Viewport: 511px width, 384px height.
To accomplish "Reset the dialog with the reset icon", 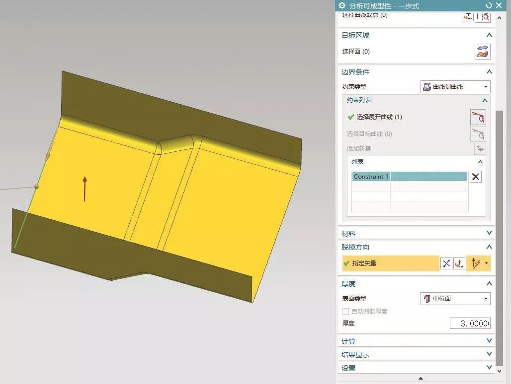I will (x=489, y=5).
